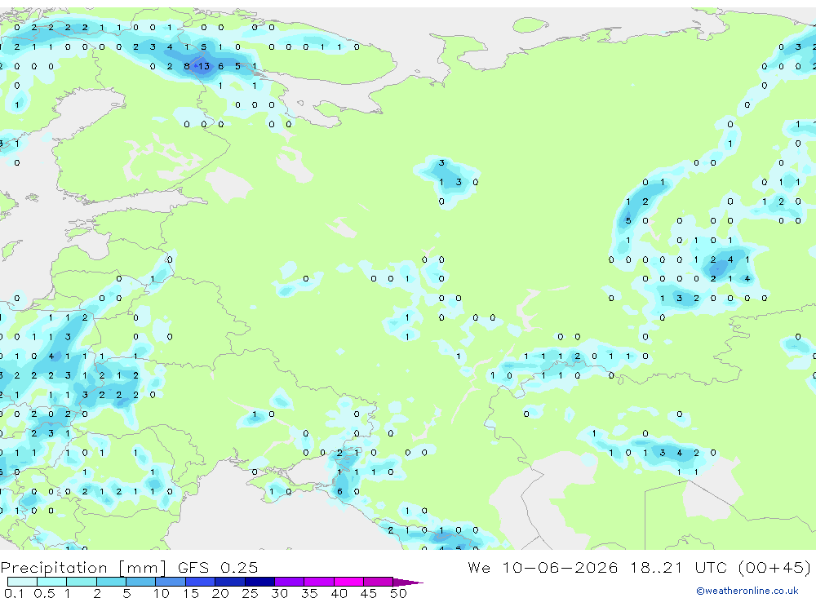Click the '35' legend scale label

[309, 593]
